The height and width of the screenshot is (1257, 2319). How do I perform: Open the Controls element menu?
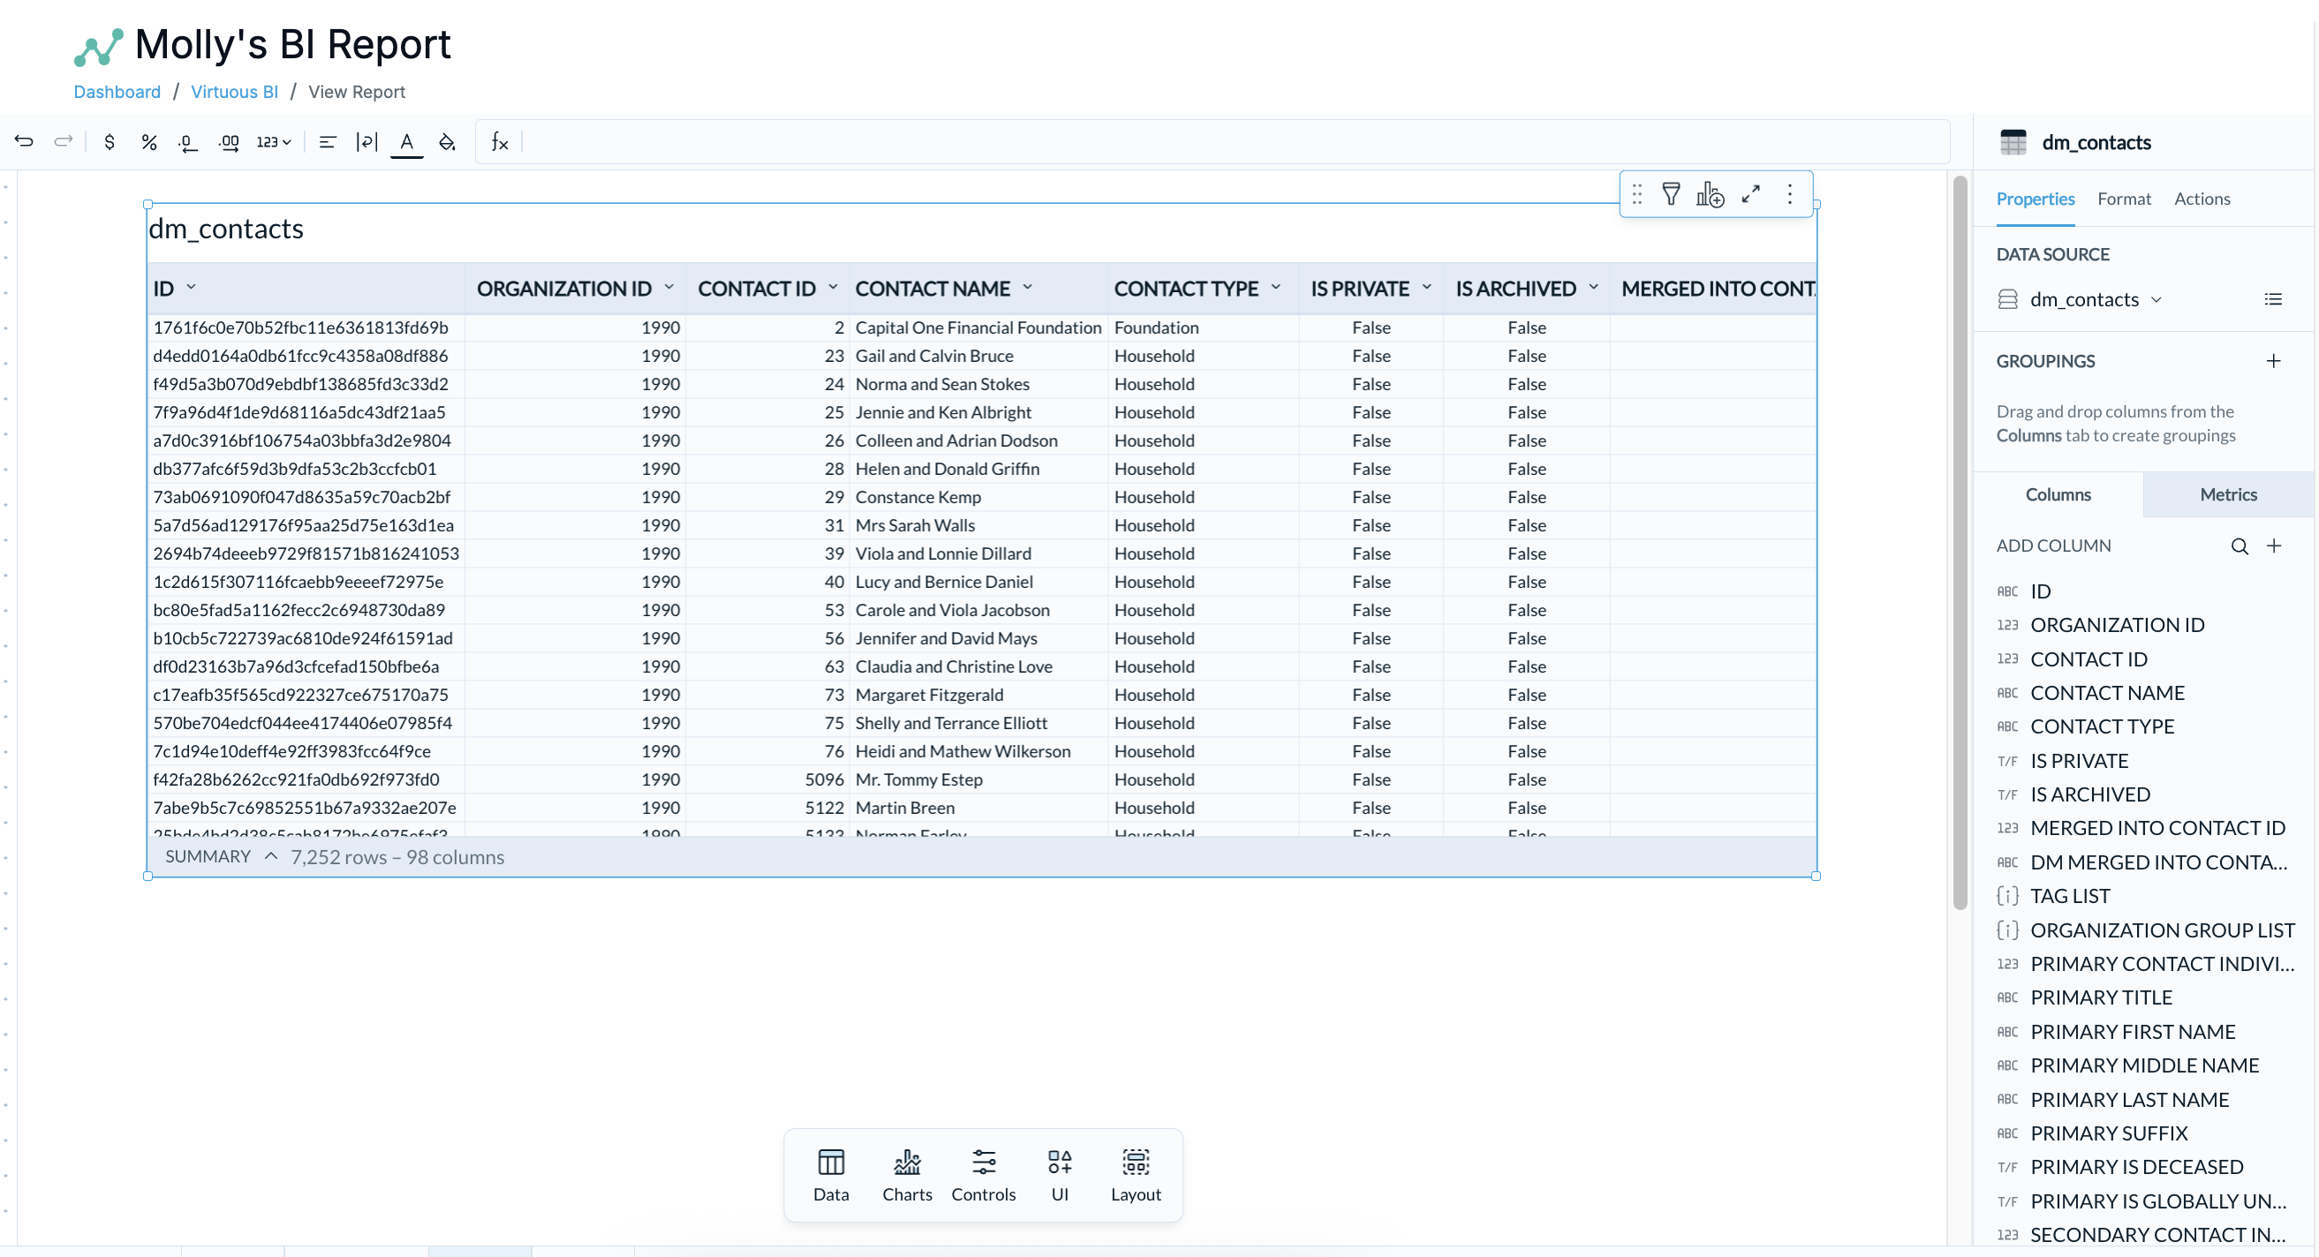click(x=983, y=1174)
